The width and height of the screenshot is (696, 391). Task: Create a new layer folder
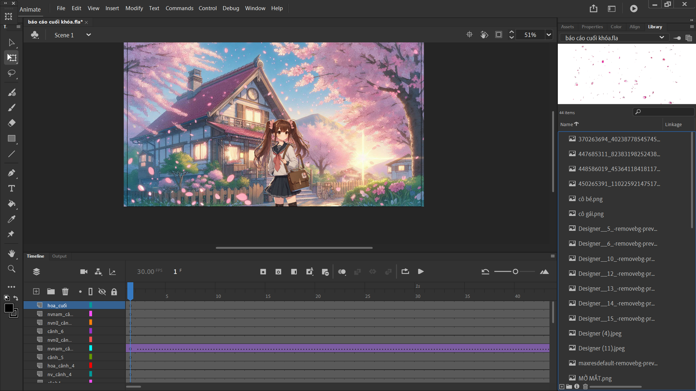(x=51, y=292)
